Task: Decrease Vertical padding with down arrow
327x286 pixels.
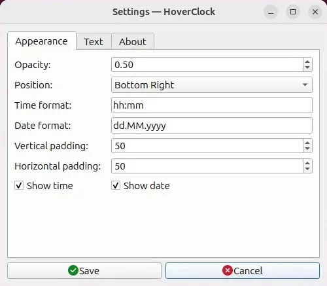Action: pyautogui.click(x=307, y=149)
